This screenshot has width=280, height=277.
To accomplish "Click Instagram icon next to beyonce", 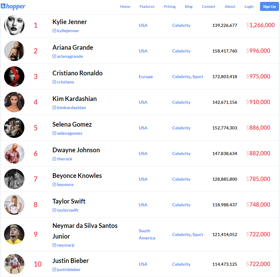I will point(54,184).
